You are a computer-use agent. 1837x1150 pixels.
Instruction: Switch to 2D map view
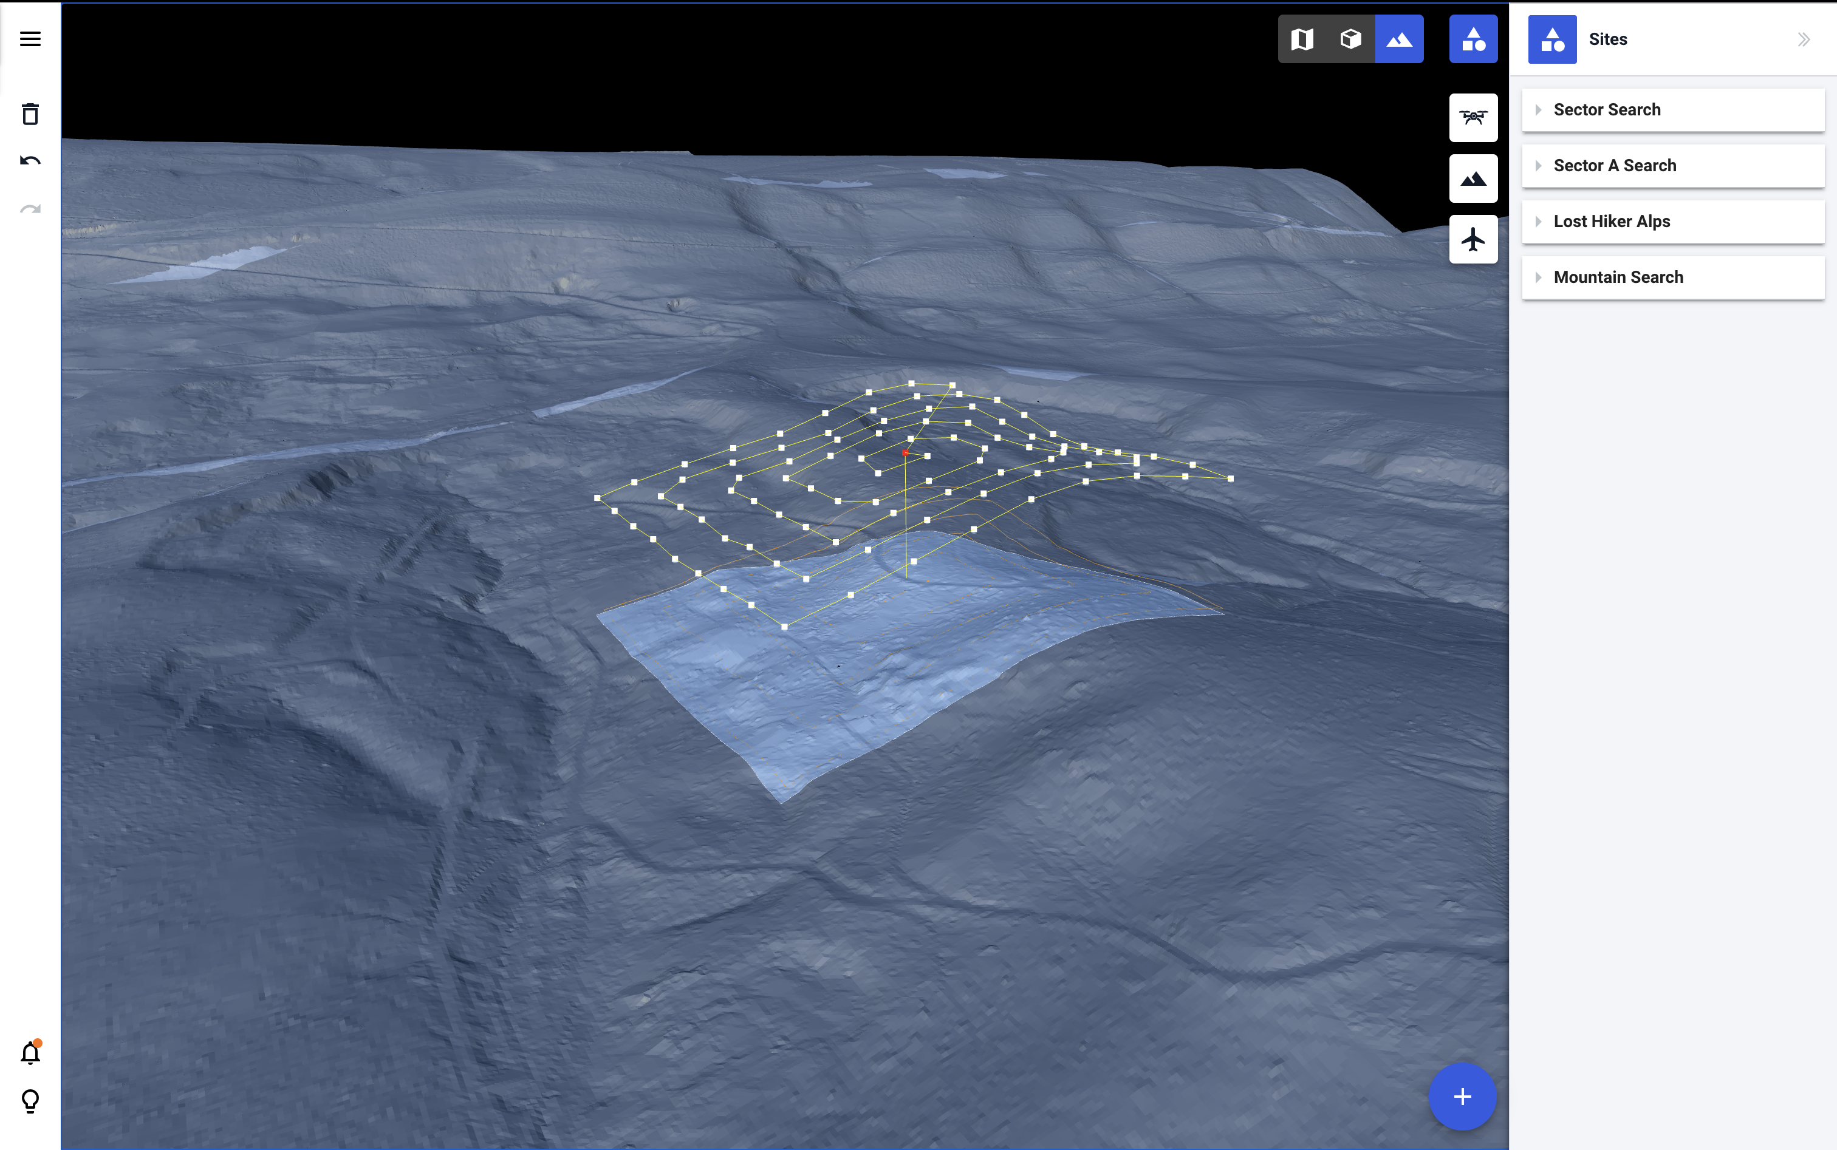click(1302, 39)
